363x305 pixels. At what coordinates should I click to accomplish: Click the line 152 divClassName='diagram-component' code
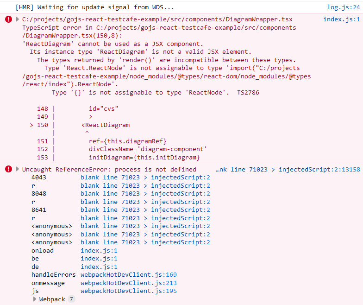148,149
